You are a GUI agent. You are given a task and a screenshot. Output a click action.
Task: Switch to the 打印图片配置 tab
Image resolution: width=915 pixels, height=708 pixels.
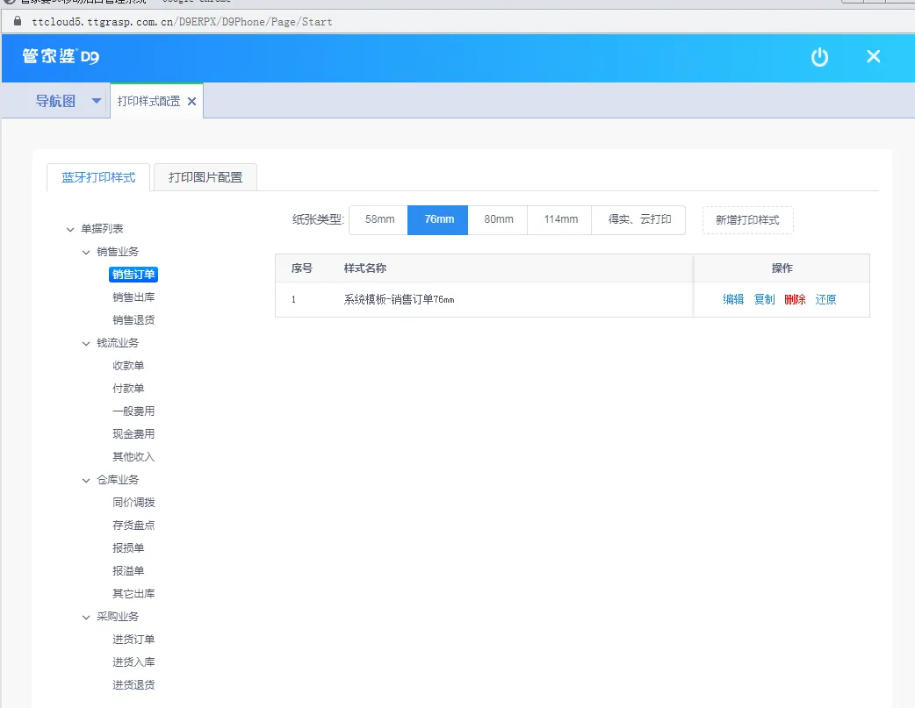click(204, 176)
